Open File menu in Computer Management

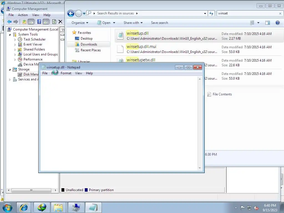click(x=11, y=15)
